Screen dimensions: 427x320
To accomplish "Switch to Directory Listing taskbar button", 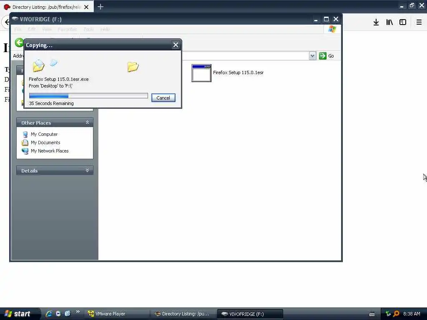I will pyautogui.click(x=183, y=314).
